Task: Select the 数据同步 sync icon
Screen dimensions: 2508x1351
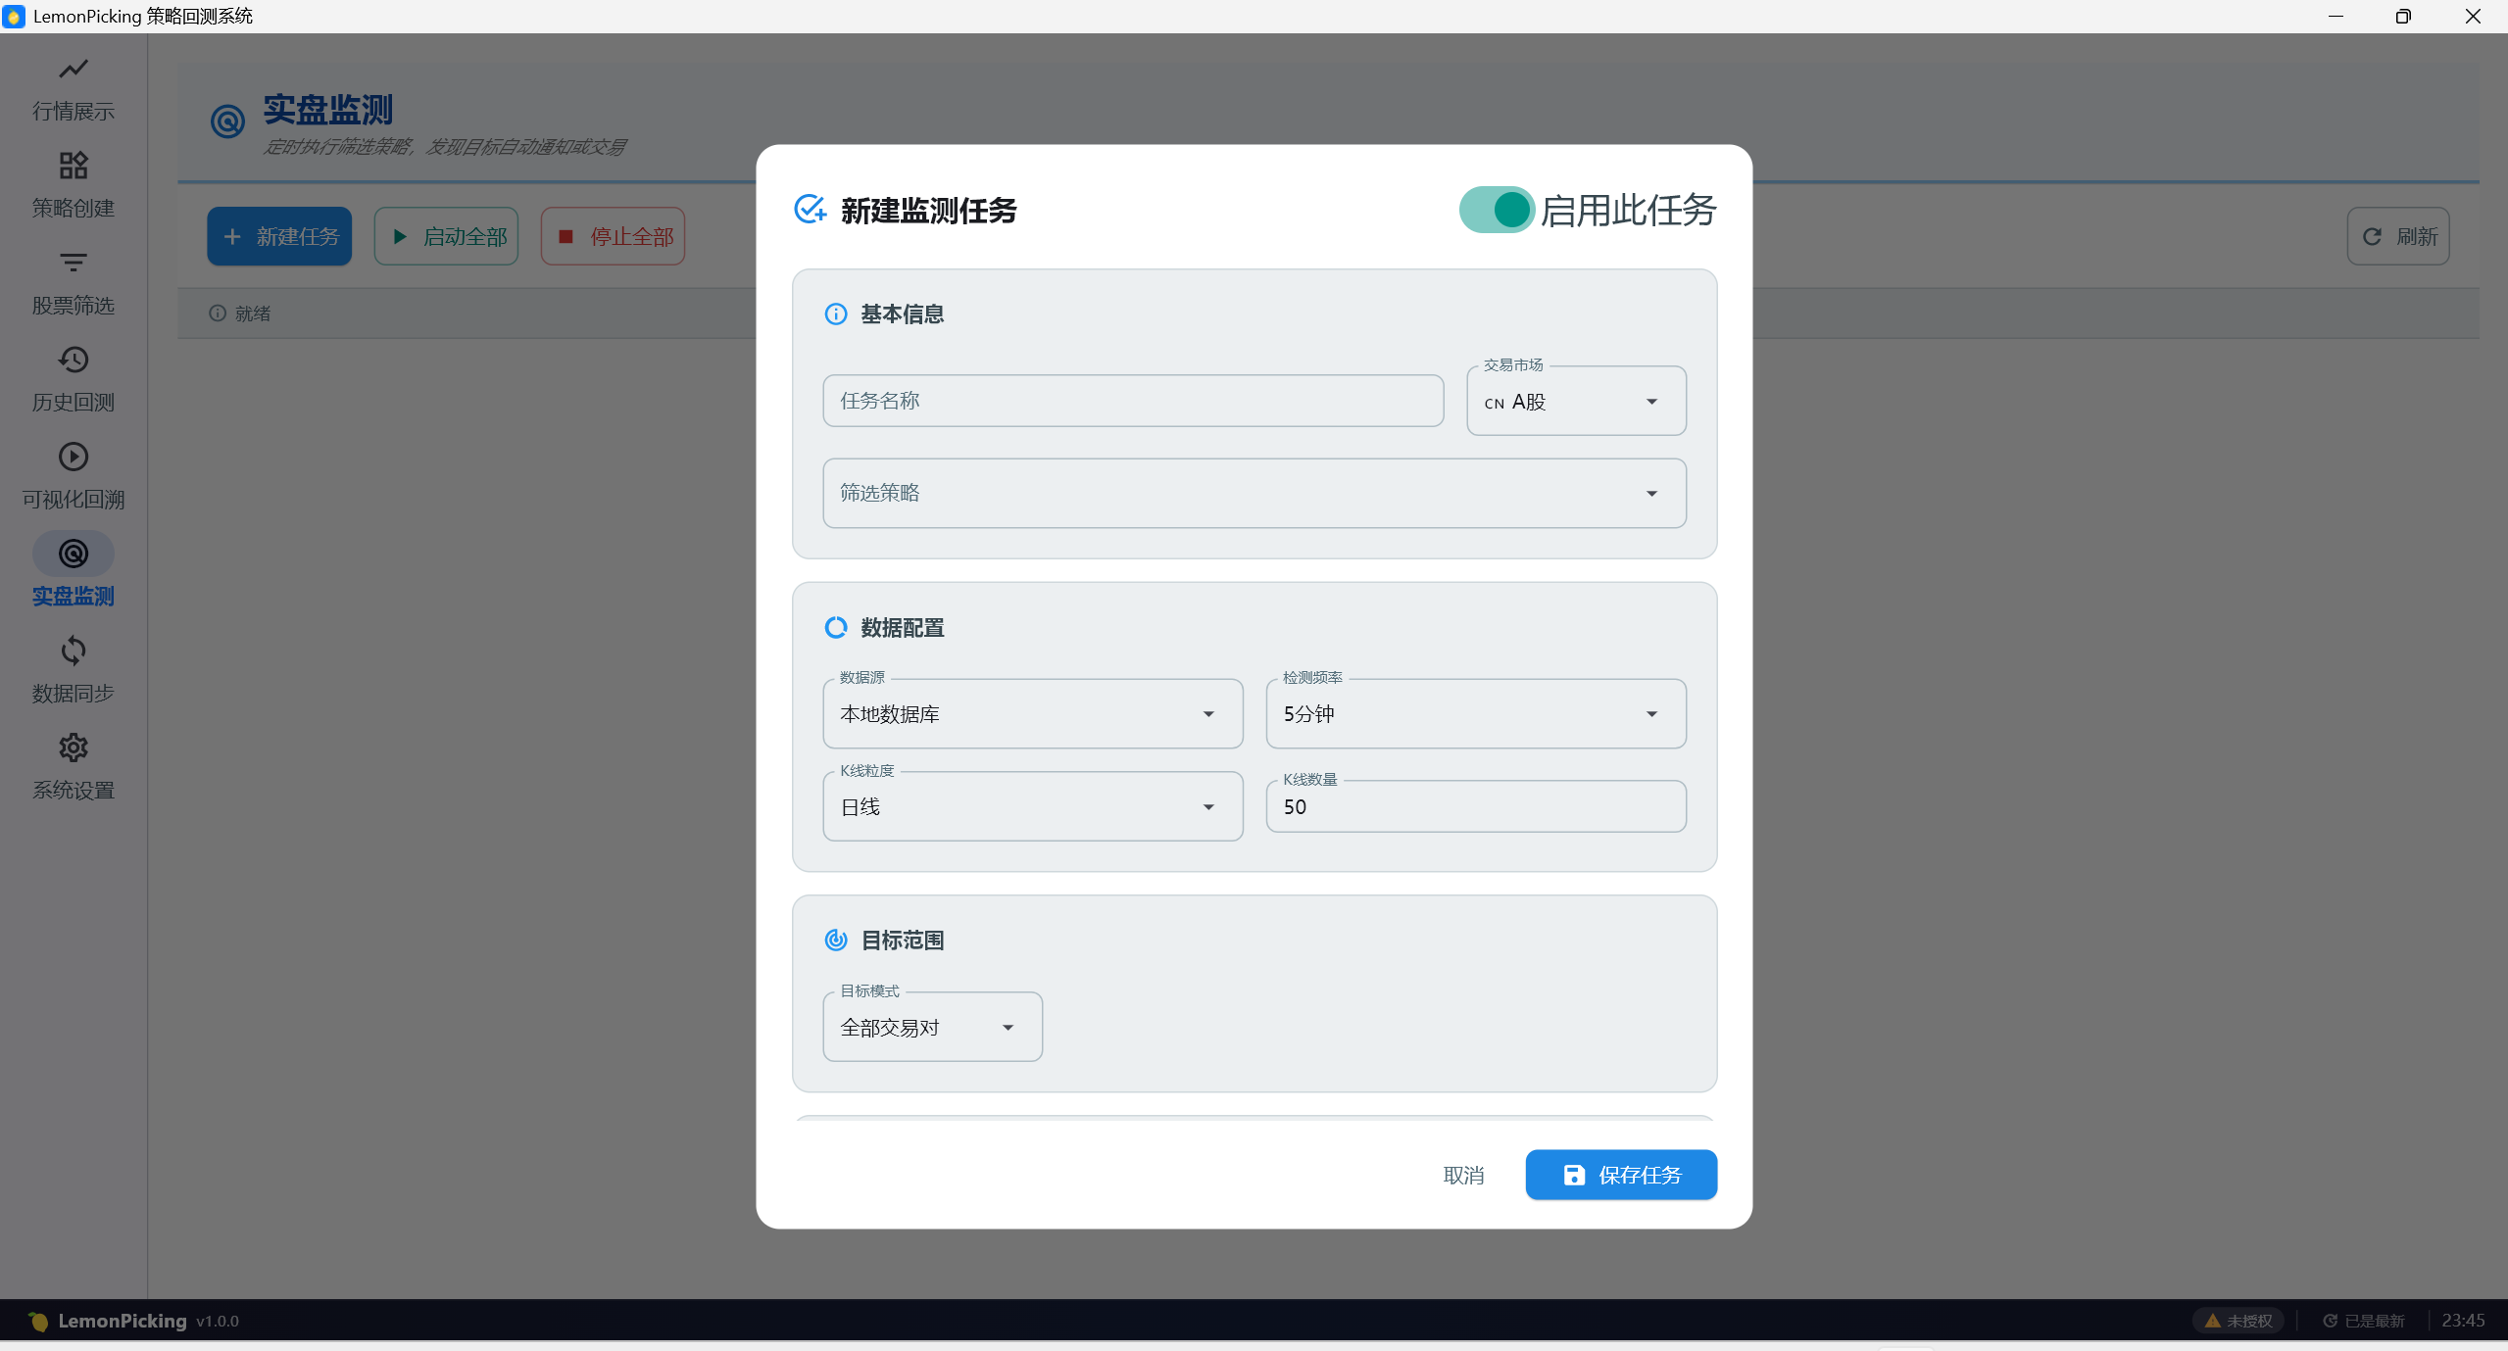Action: 74,651
